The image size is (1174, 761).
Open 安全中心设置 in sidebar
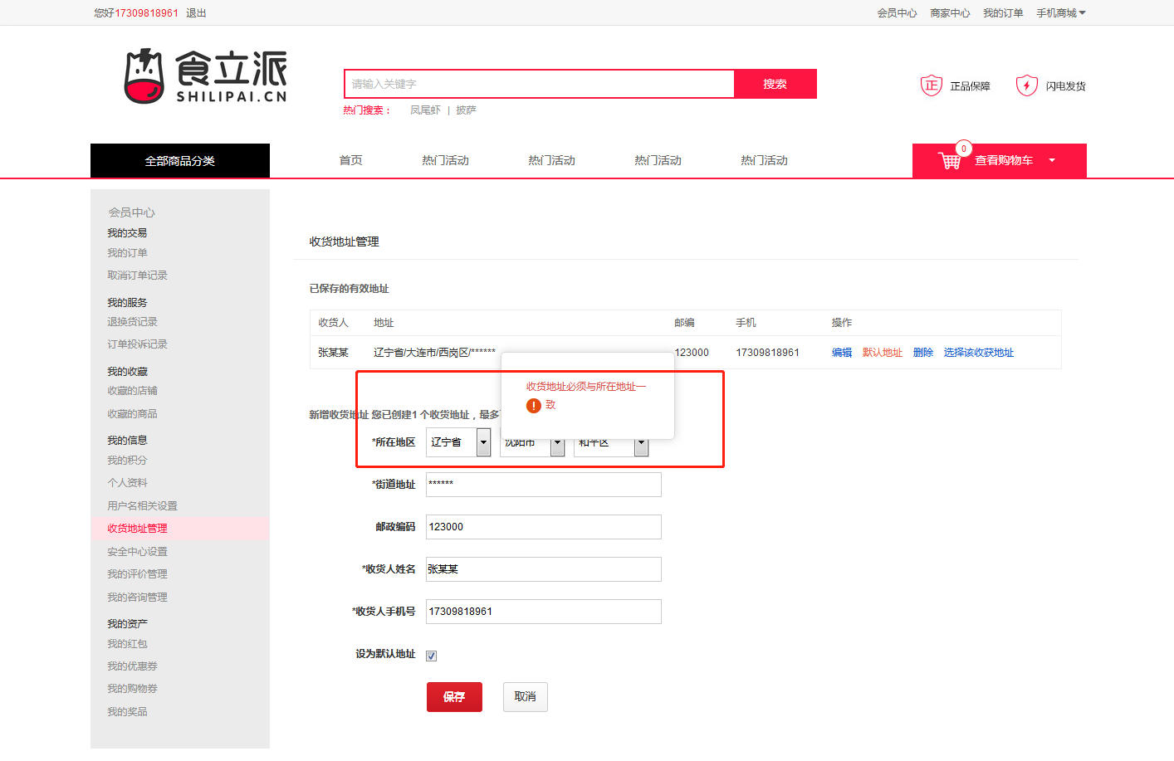[x=137, y=552]
